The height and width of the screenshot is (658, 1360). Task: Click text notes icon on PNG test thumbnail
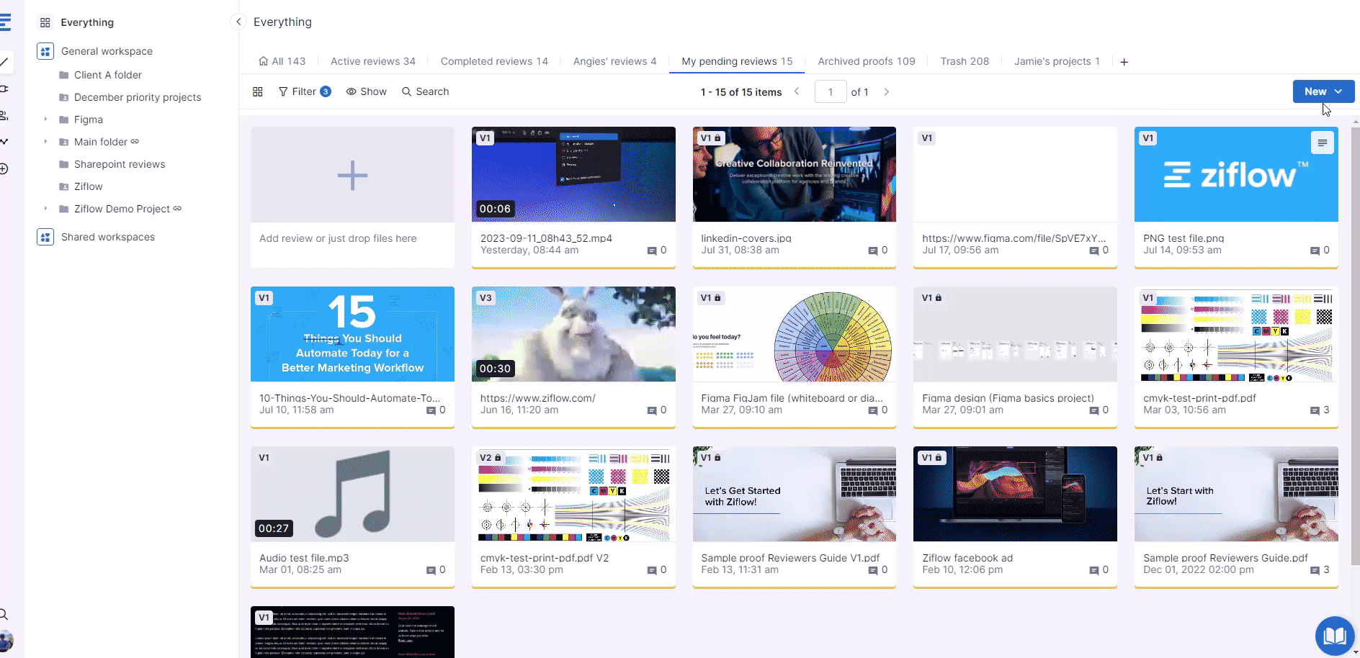1323,143
